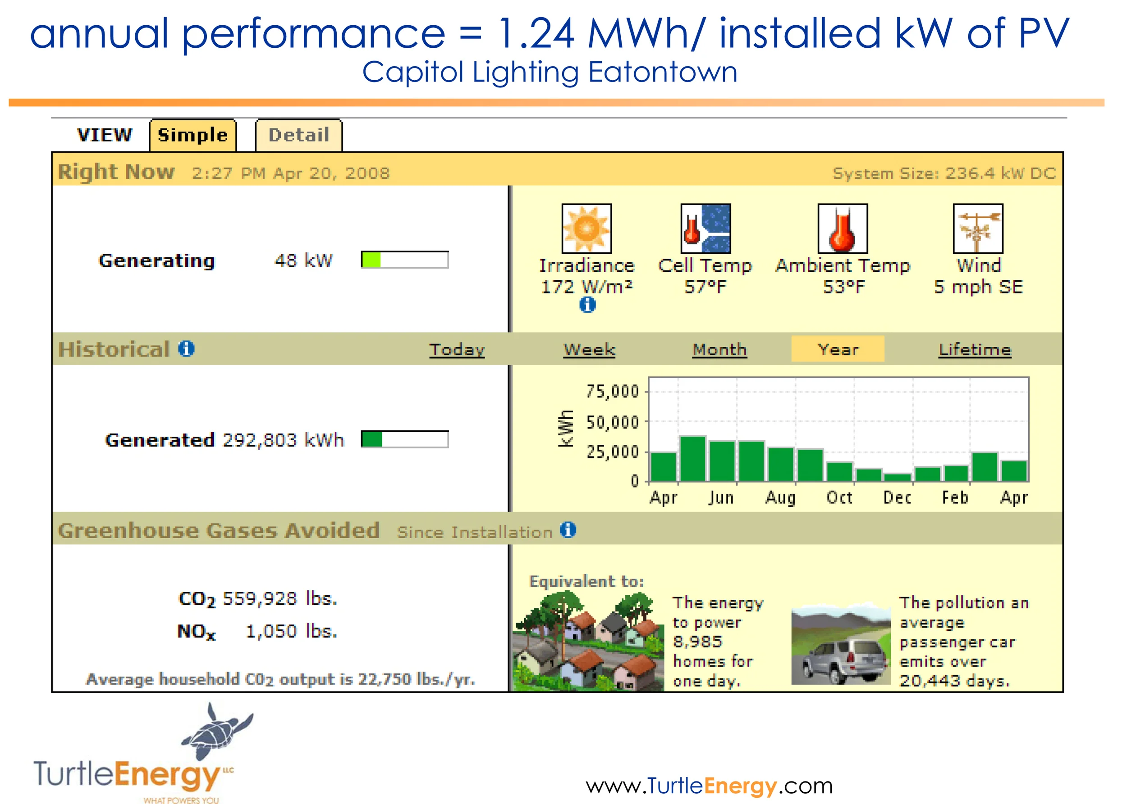Click the TurtleEnergy turtle logo
This screenshot has height=804, width=1127.
(217, 731)
